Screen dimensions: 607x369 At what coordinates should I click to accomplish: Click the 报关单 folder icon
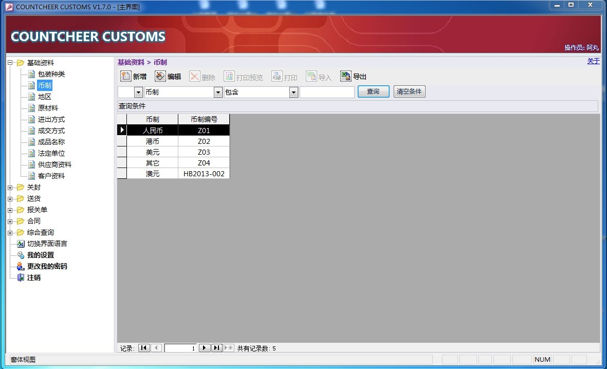(21, 210)
